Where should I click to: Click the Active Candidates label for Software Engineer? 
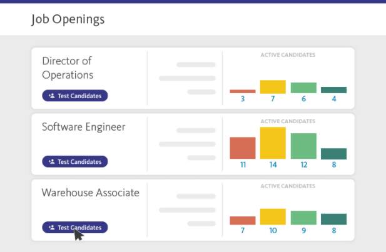pyautogui.click(x=288, y=121)
